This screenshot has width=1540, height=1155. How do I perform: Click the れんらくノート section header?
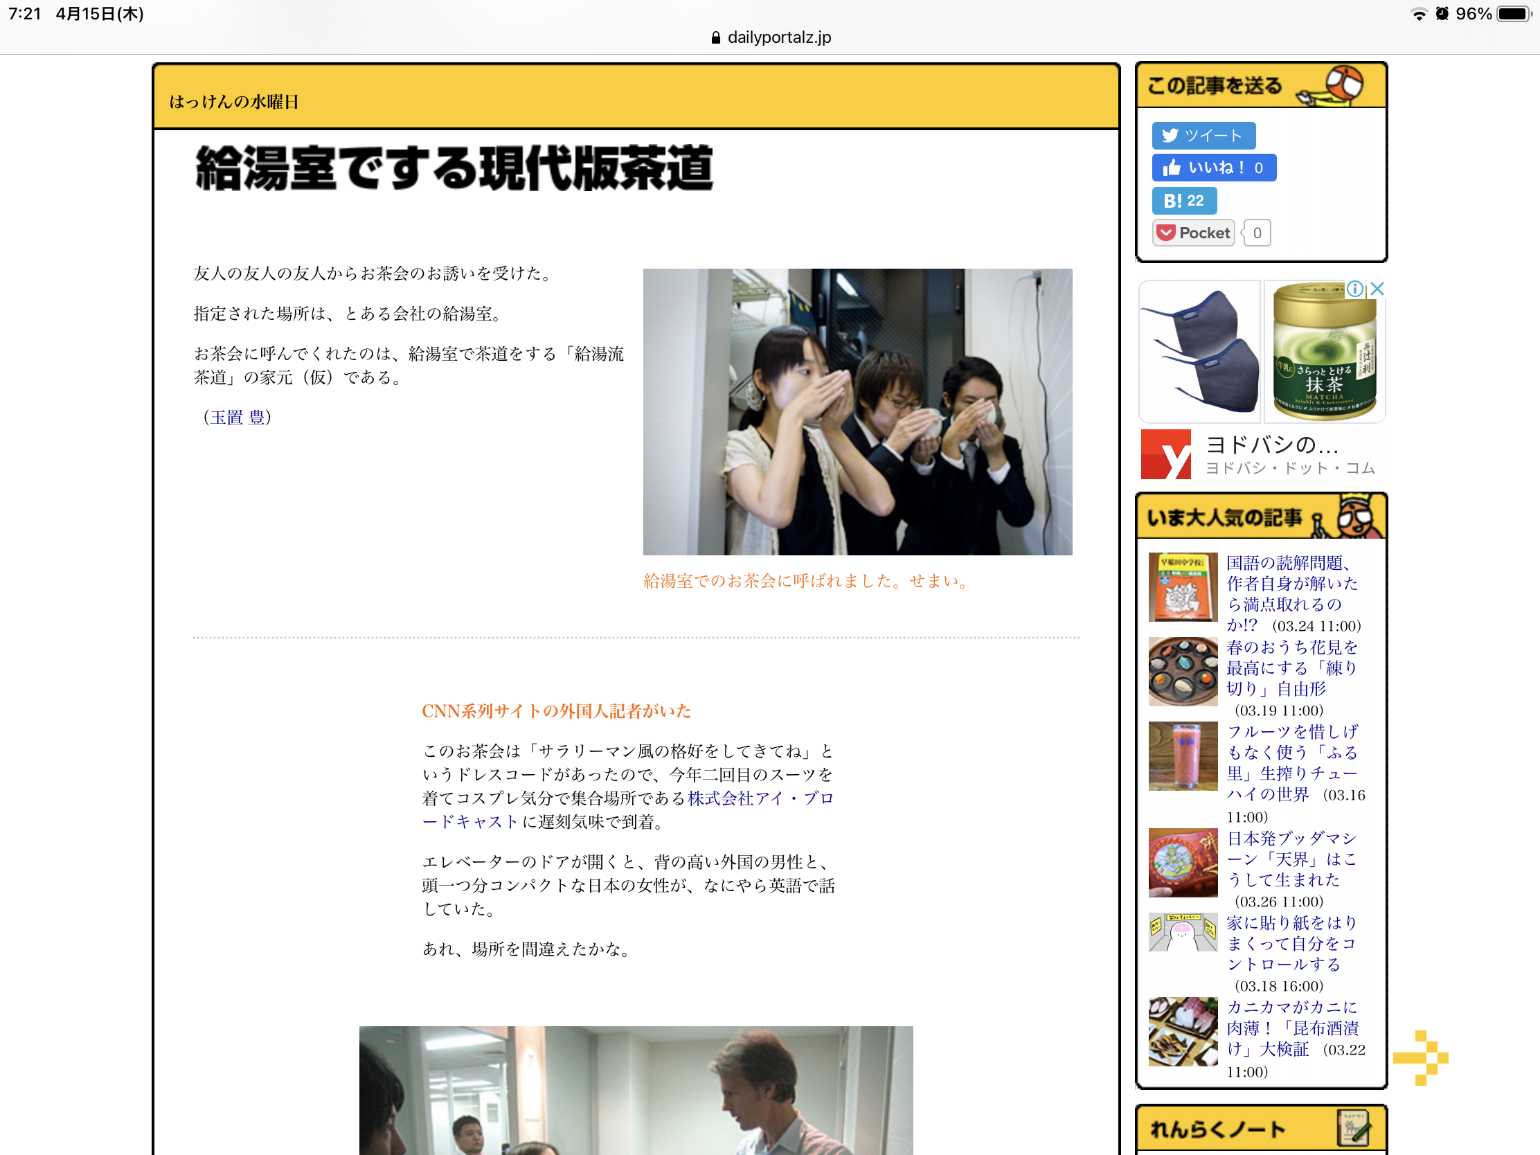[1261, 1128]
